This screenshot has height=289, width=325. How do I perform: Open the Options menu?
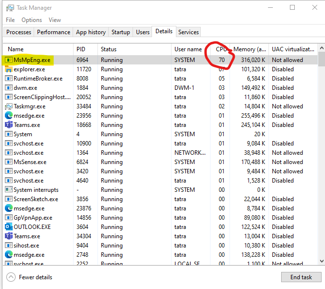pos(32,20)
